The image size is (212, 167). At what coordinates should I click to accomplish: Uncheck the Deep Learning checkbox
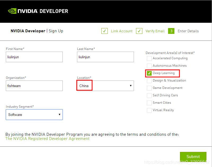point(149,73)
